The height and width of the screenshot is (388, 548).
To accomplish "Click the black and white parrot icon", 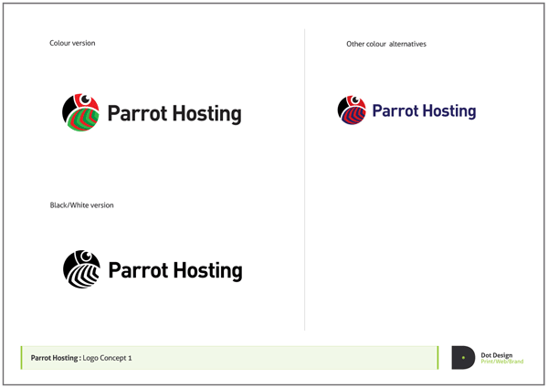I will coord(82,269).
